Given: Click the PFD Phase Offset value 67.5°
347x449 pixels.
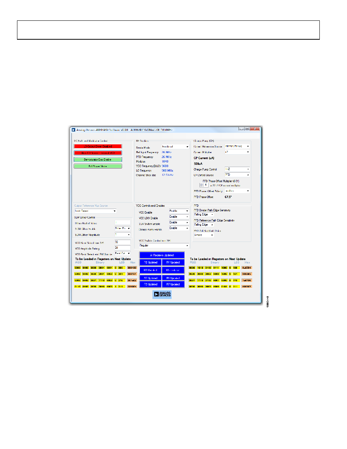Looking at the screenshot, I should [x=228, y=197].
